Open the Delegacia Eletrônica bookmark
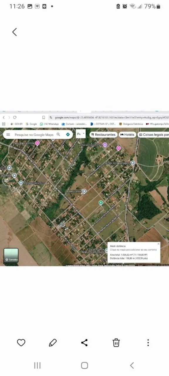The image size is (169, 376). [x=131, y=124]
